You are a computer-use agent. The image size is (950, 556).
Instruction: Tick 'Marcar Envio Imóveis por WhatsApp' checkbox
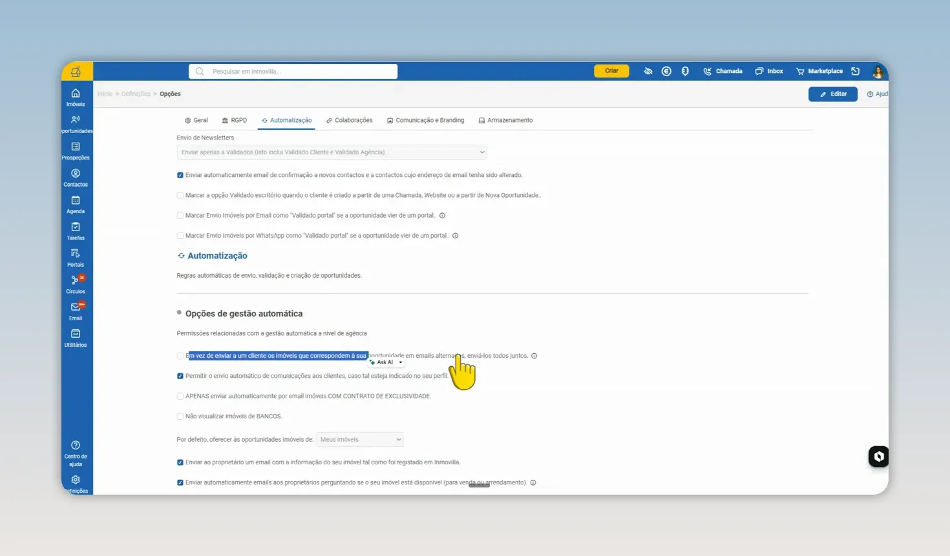point(180,236)
